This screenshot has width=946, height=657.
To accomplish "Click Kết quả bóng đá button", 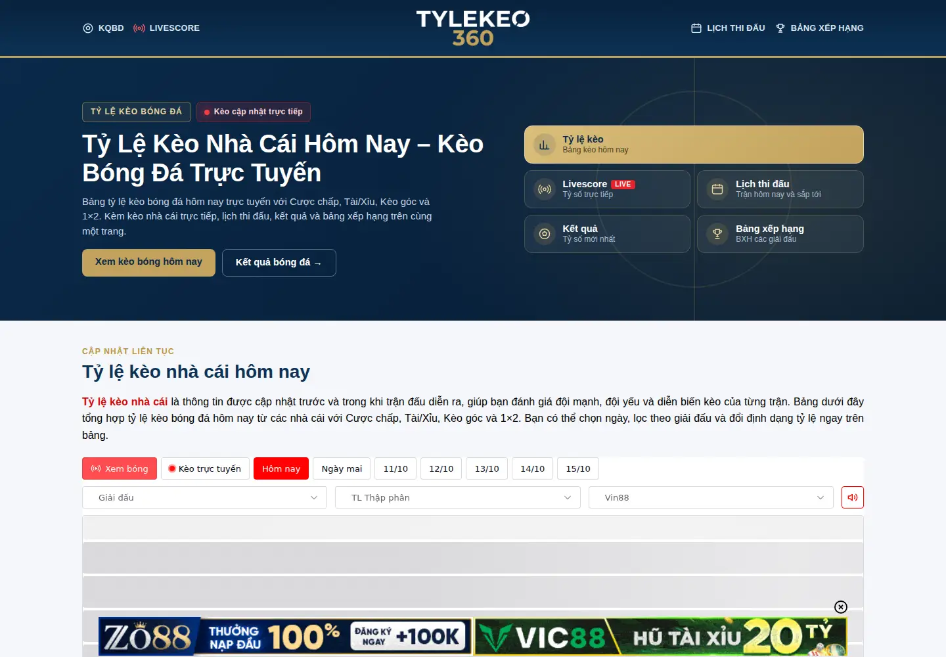I will [x=279, y=262].
